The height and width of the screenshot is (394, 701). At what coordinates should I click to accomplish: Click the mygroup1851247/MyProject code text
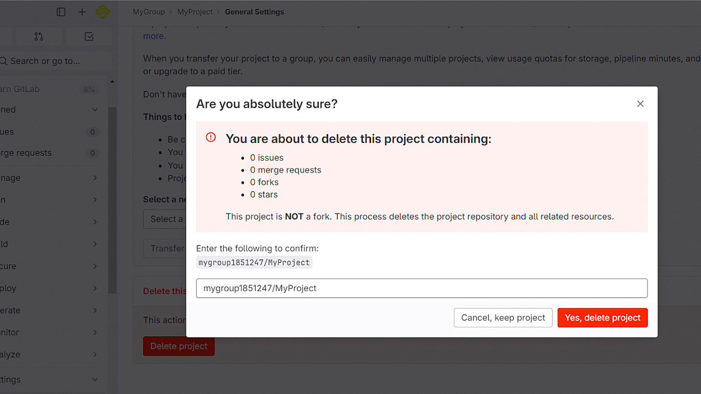coord(254,263)
